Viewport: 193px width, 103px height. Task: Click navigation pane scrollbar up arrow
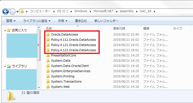tap(39, 28)
